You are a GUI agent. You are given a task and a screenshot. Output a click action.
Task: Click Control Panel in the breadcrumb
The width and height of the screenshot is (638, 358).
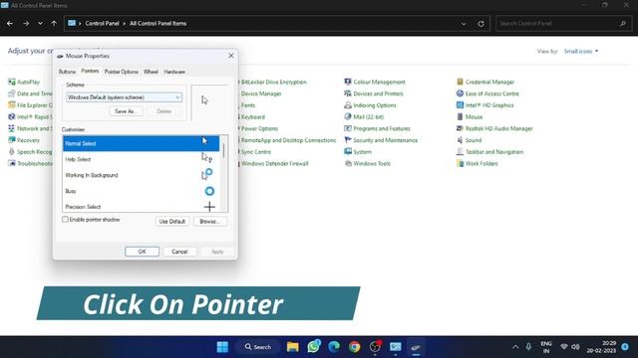pos(102,24)
